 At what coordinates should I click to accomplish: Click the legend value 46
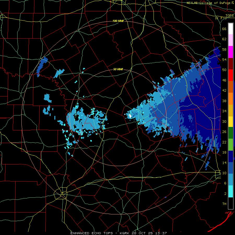tap(224, 80)
